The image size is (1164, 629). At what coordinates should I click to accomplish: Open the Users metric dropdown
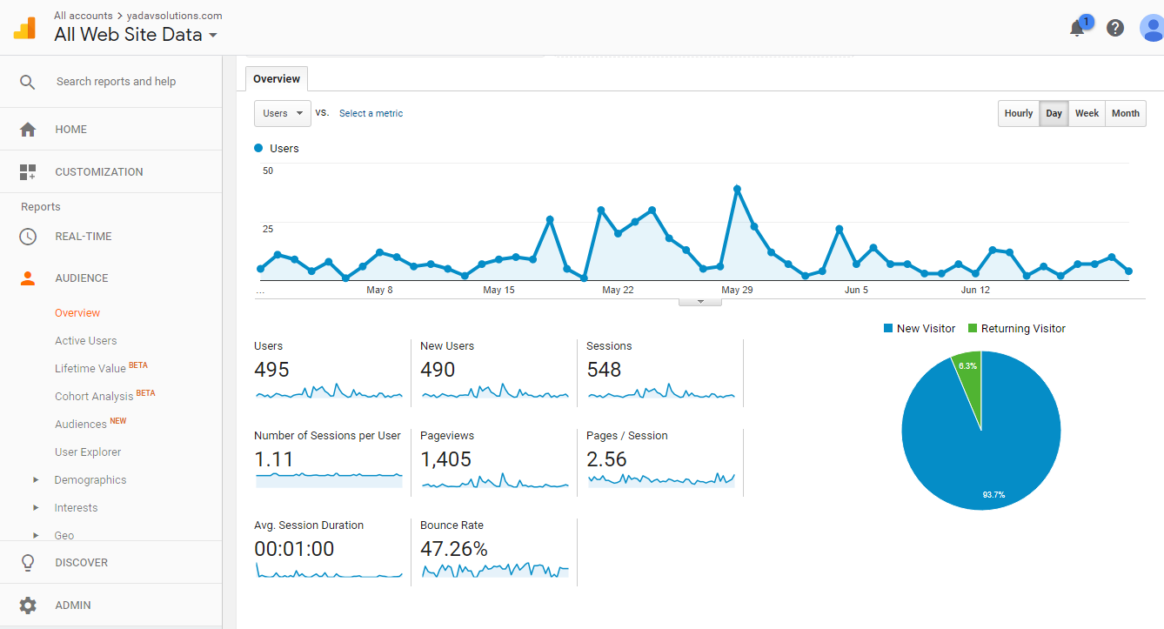point(282,114)
